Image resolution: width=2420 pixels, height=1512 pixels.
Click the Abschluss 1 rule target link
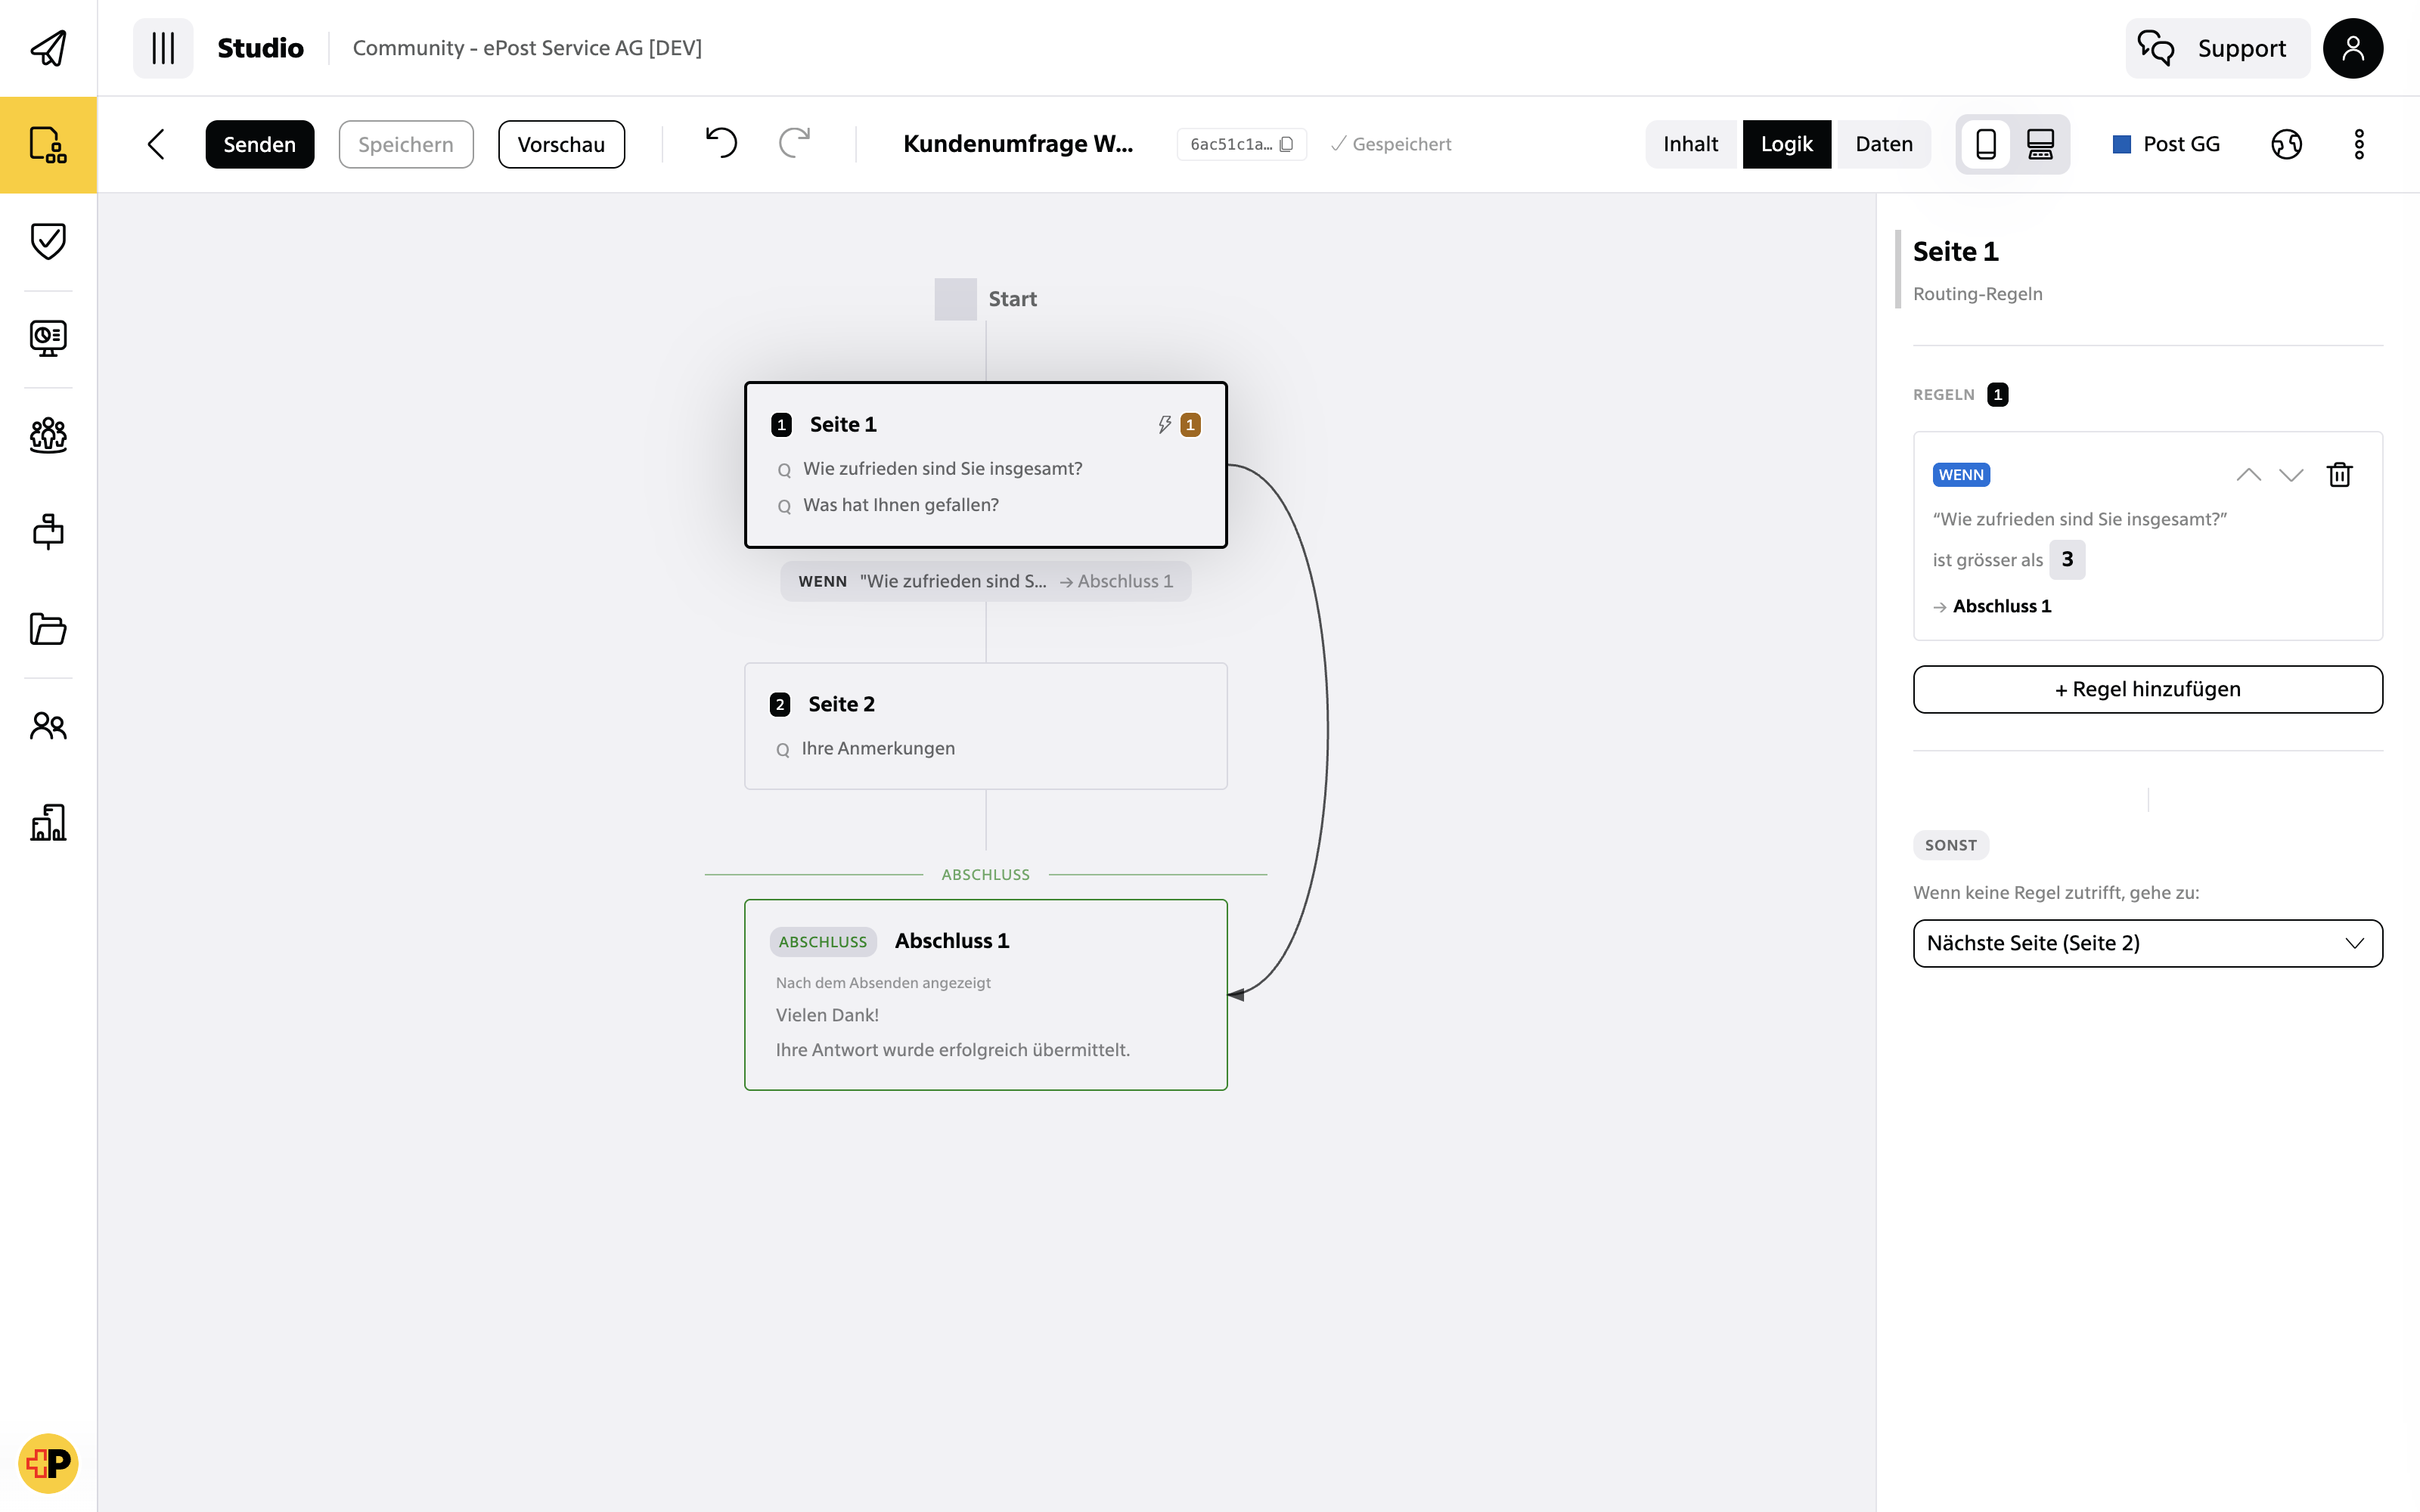point(2001,606)
